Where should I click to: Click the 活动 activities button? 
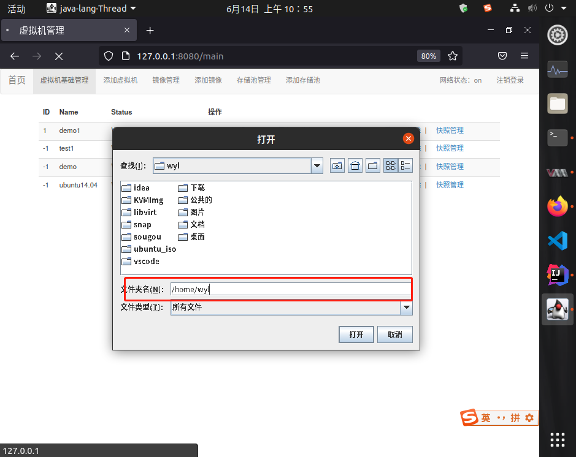coord(17,9)
